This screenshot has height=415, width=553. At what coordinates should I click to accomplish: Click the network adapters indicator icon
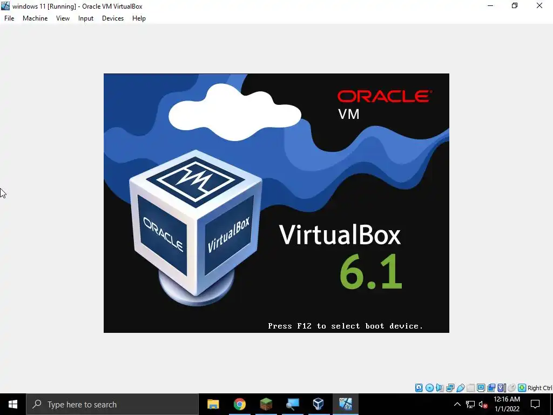pyautogui.click(x=450, y=388)
